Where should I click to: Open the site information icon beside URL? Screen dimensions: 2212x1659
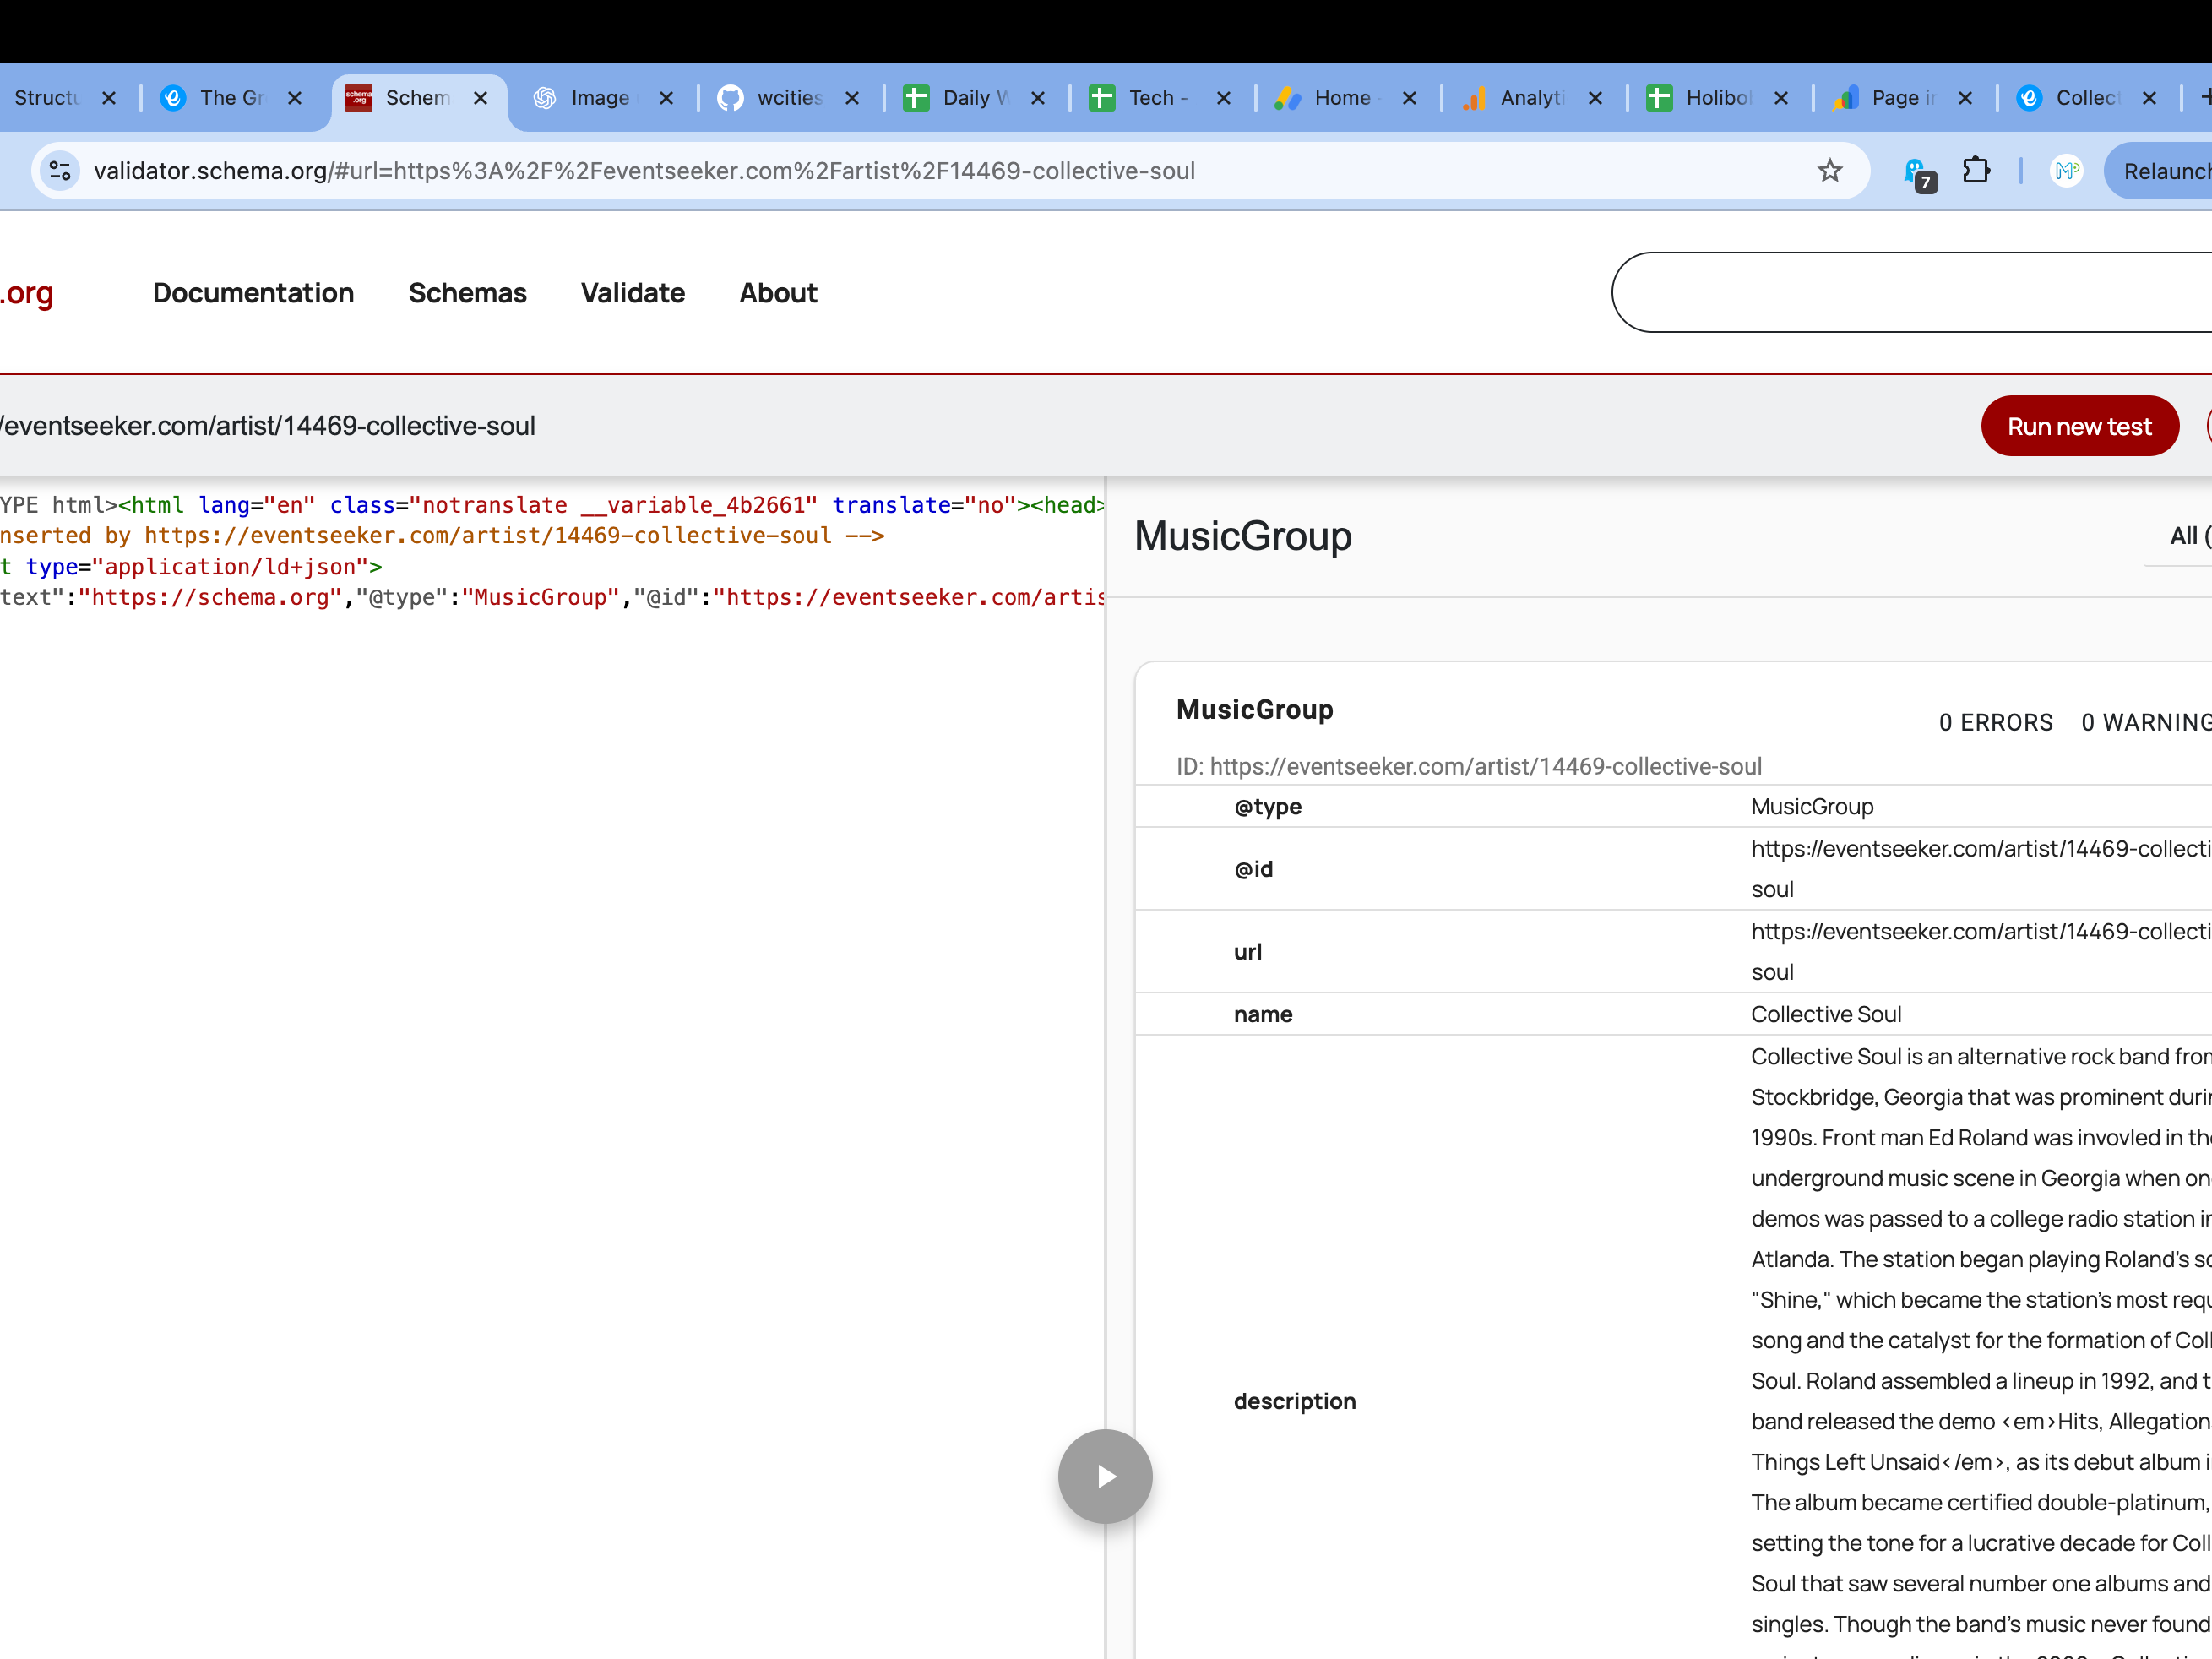pos(60,171)
